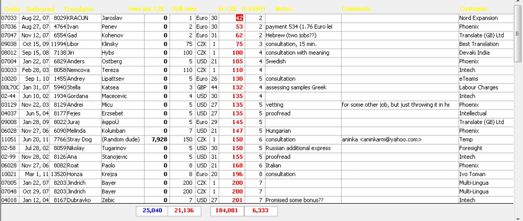This screenshot has width=523, height=221.
Task: Select customer Devaki India
Action: [474, 53]
